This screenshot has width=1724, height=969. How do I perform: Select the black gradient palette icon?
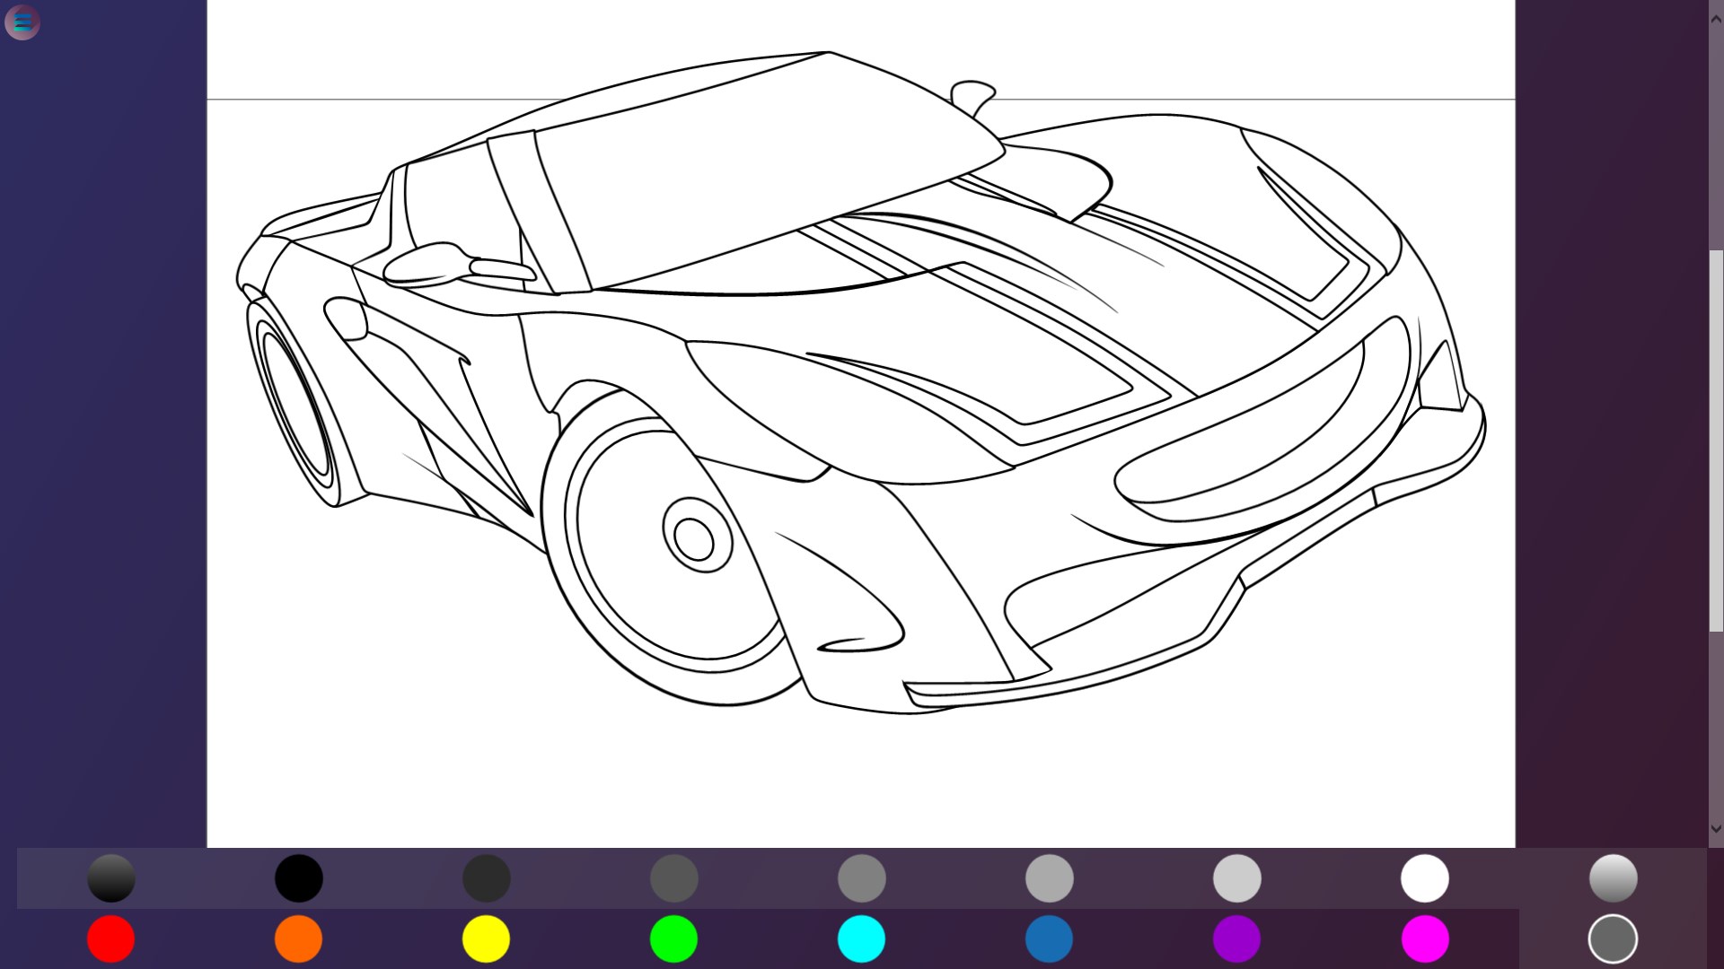110,877
